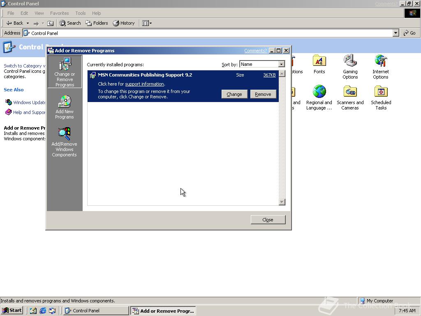Select MSN Communities Publishing Support 9.2 entry
421x316 pixels.
pos(183,86)
